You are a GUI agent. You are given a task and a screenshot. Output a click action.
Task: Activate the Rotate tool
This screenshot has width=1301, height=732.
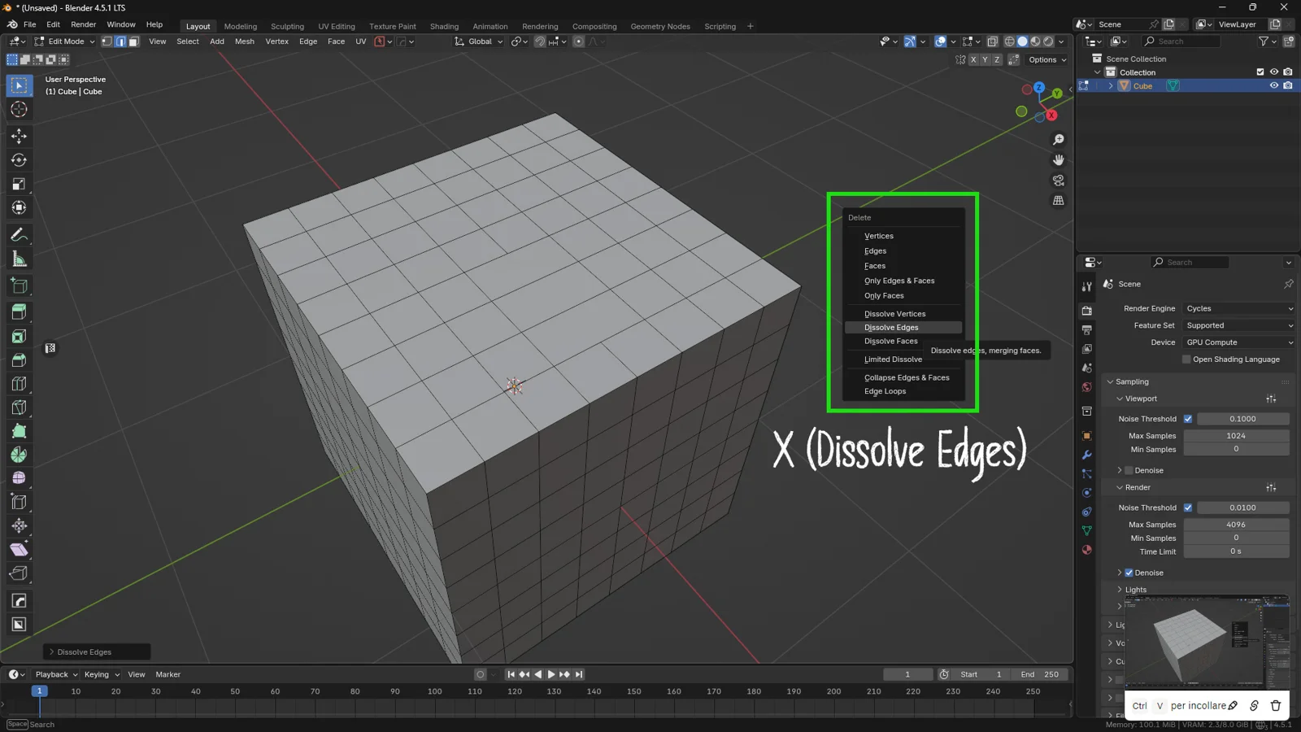tap(19, 160)
